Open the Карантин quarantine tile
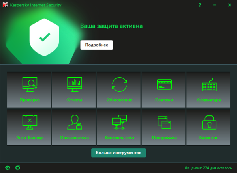Image resolution: width=237 pixels, height=173 pixels. (x=209, y=127)
